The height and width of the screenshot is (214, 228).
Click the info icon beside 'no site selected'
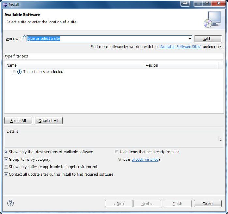[20, 72]
